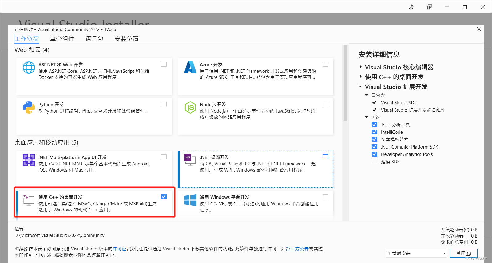Click the 要求的总空间 0 B text
The image size is (492, 263).
click(459, 242)
